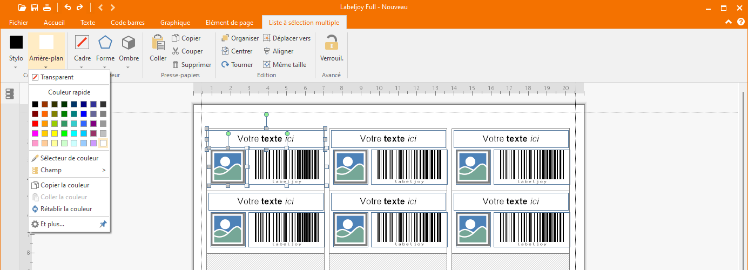Switch to the Texte tab

(x=87, y=23)
